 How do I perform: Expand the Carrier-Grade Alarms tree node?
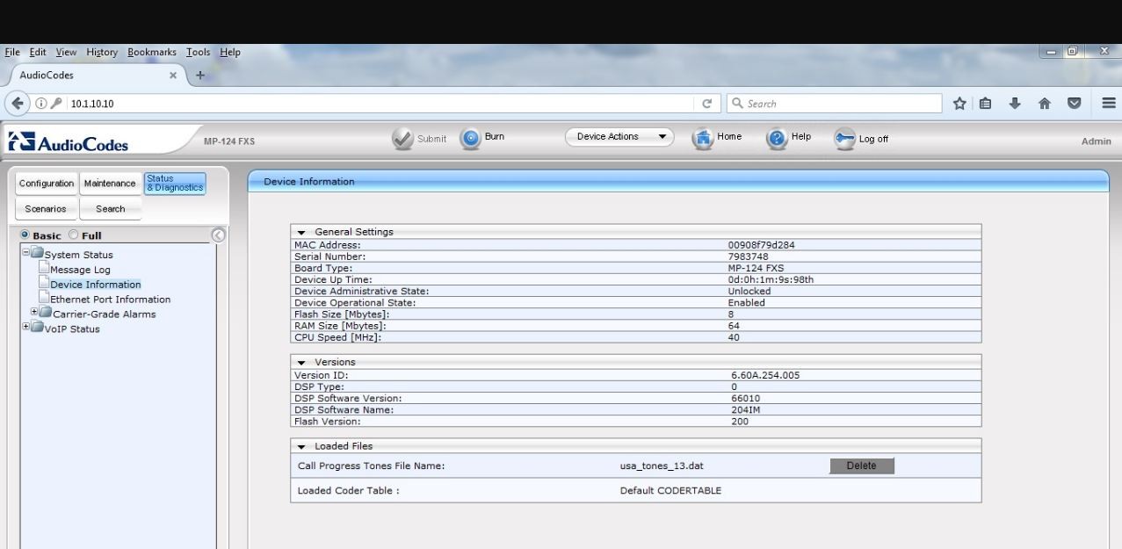(x=34, y=313)
